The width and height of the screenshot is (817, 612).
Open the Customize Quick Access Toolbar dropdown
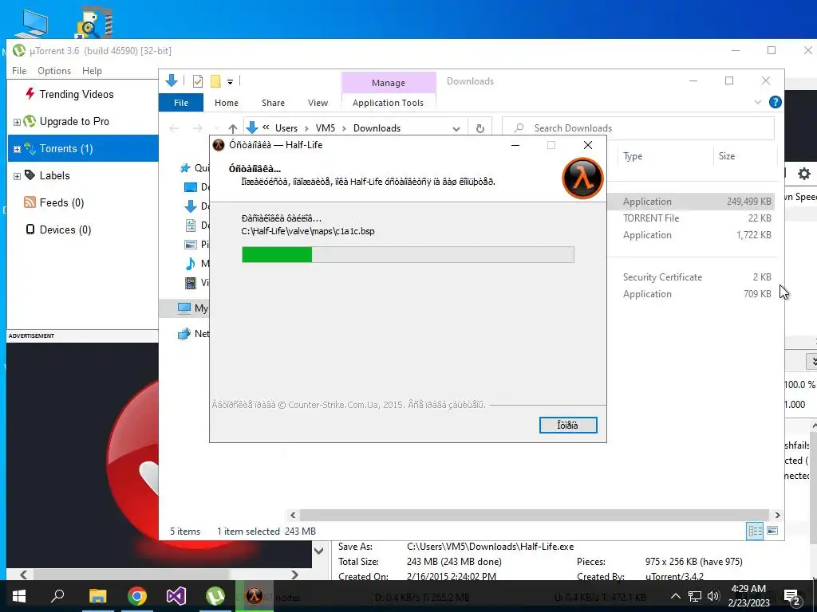pos(231,82)
